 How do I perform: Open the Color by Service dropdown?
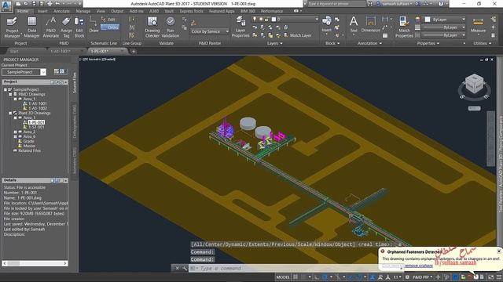click(210, 31)
